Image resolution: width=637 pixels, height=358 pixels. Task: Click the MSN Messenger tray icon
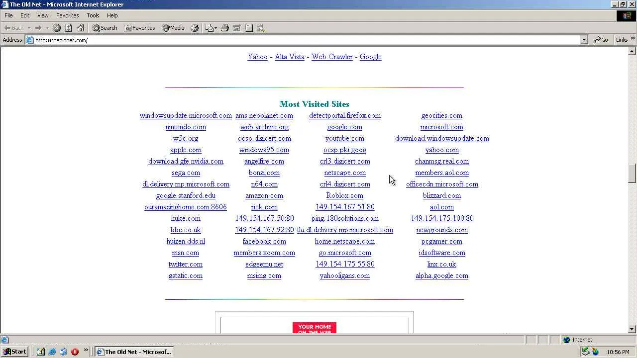pos(595,352)
